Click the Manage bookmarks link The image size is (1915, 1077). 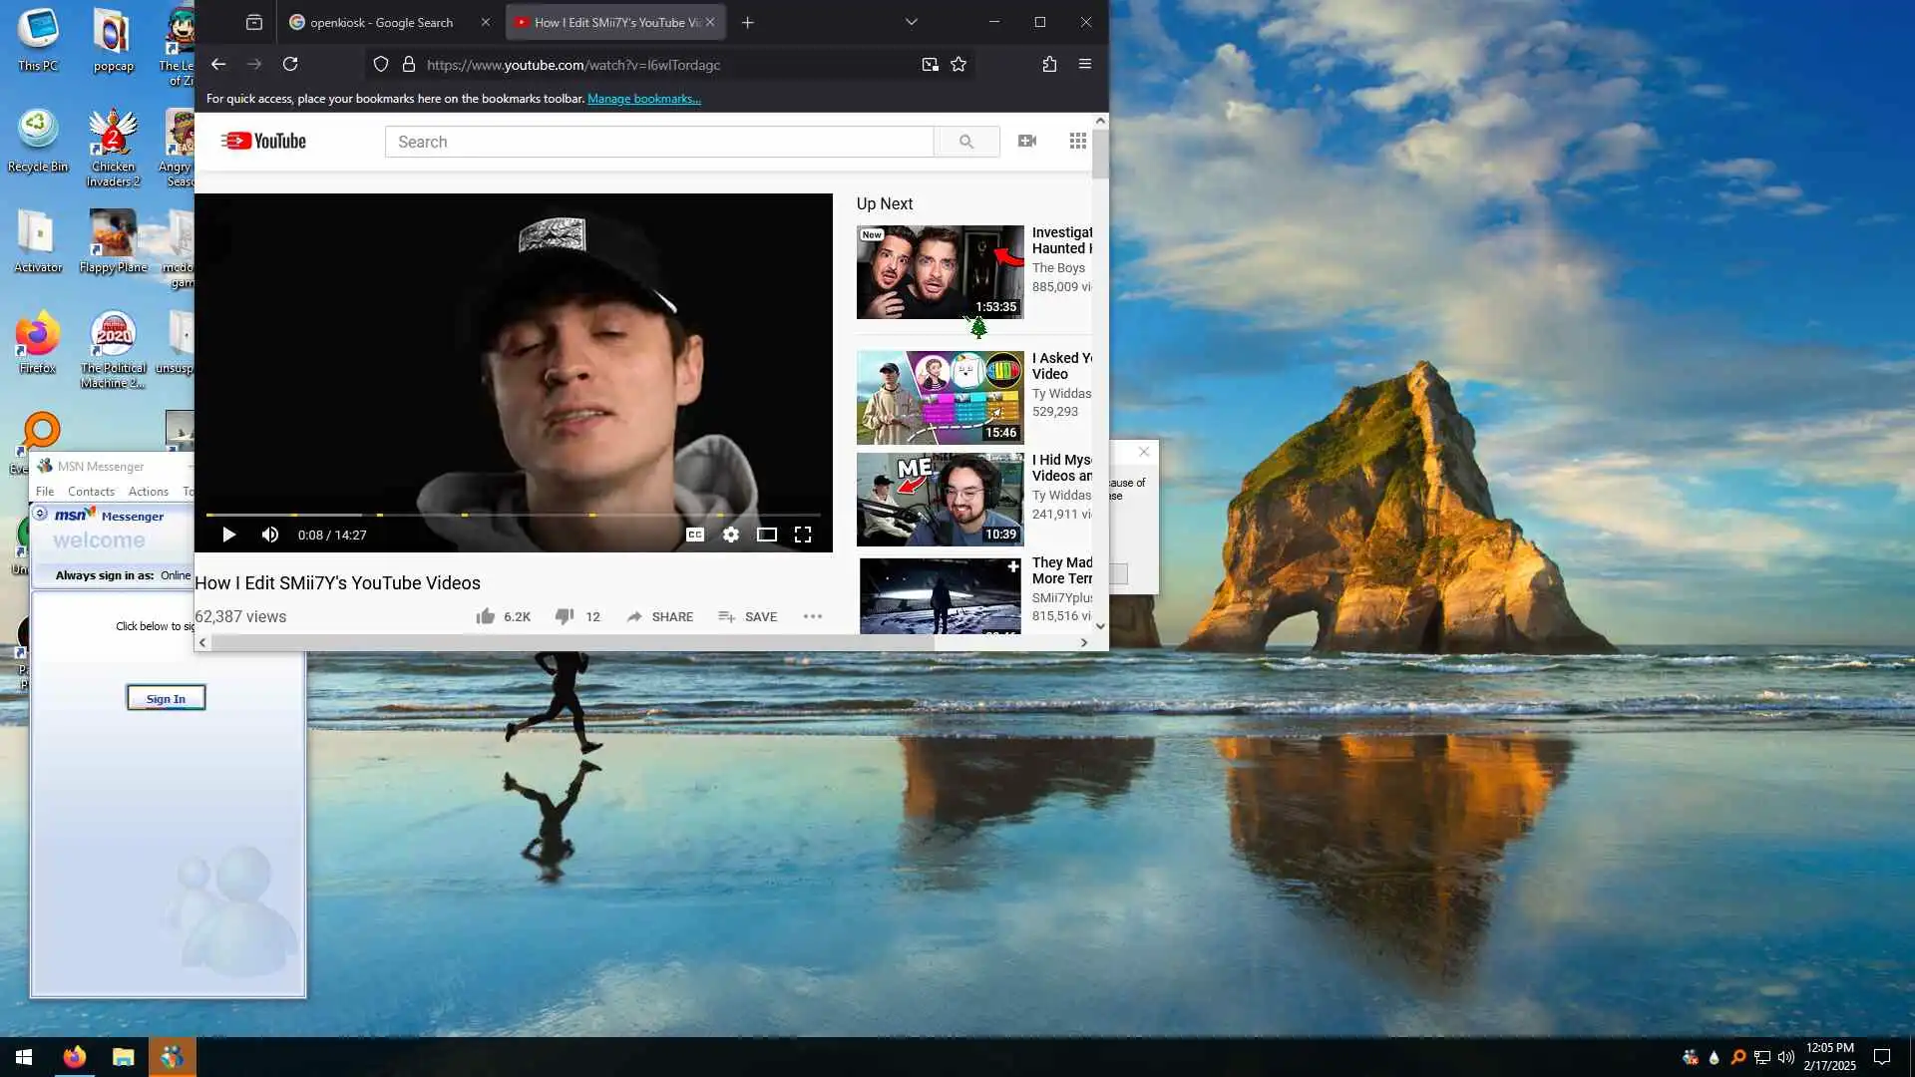[x=643, y=99]
